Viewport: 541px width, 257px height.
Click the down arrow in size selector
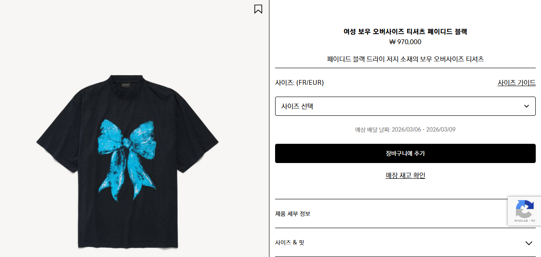527,106
